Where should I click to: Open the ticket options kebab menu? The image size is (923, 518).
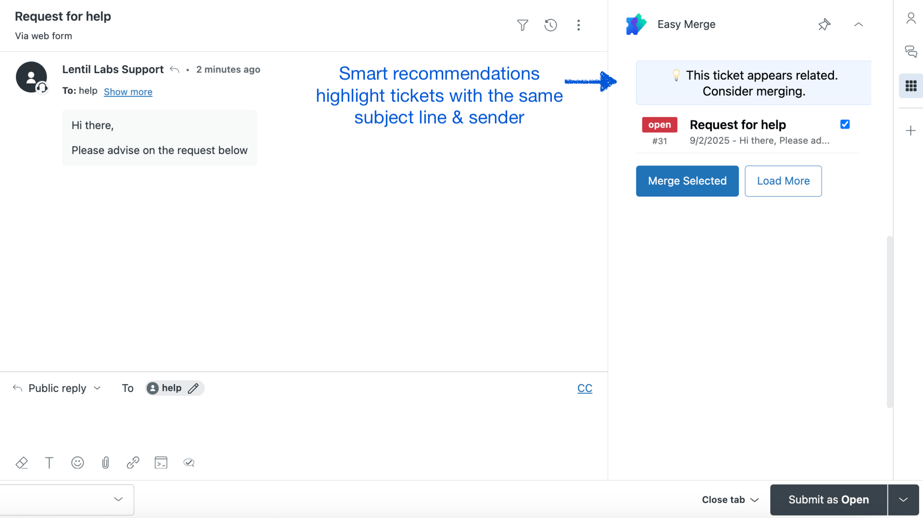[578, 25]
